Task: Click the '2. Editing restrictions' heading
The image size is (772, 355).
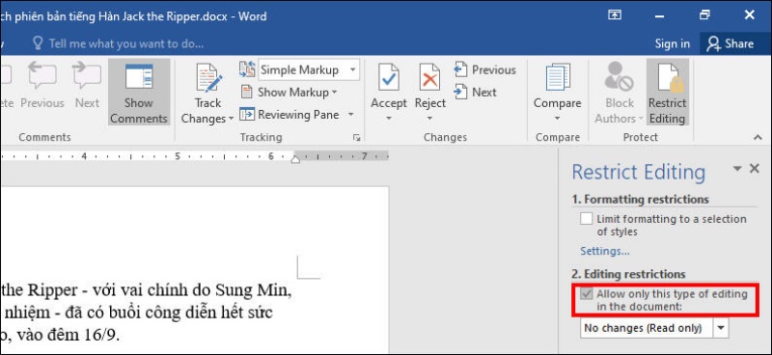Action: tap(628, 274)
